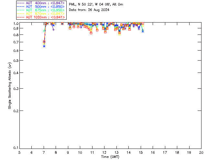Click the y-axis label 0.2
This screenshot has height=165, width=207.
tap(16, 111)
